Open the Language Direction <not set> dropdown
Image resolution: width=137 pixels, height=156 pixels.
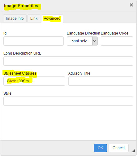tap(82, 41)
